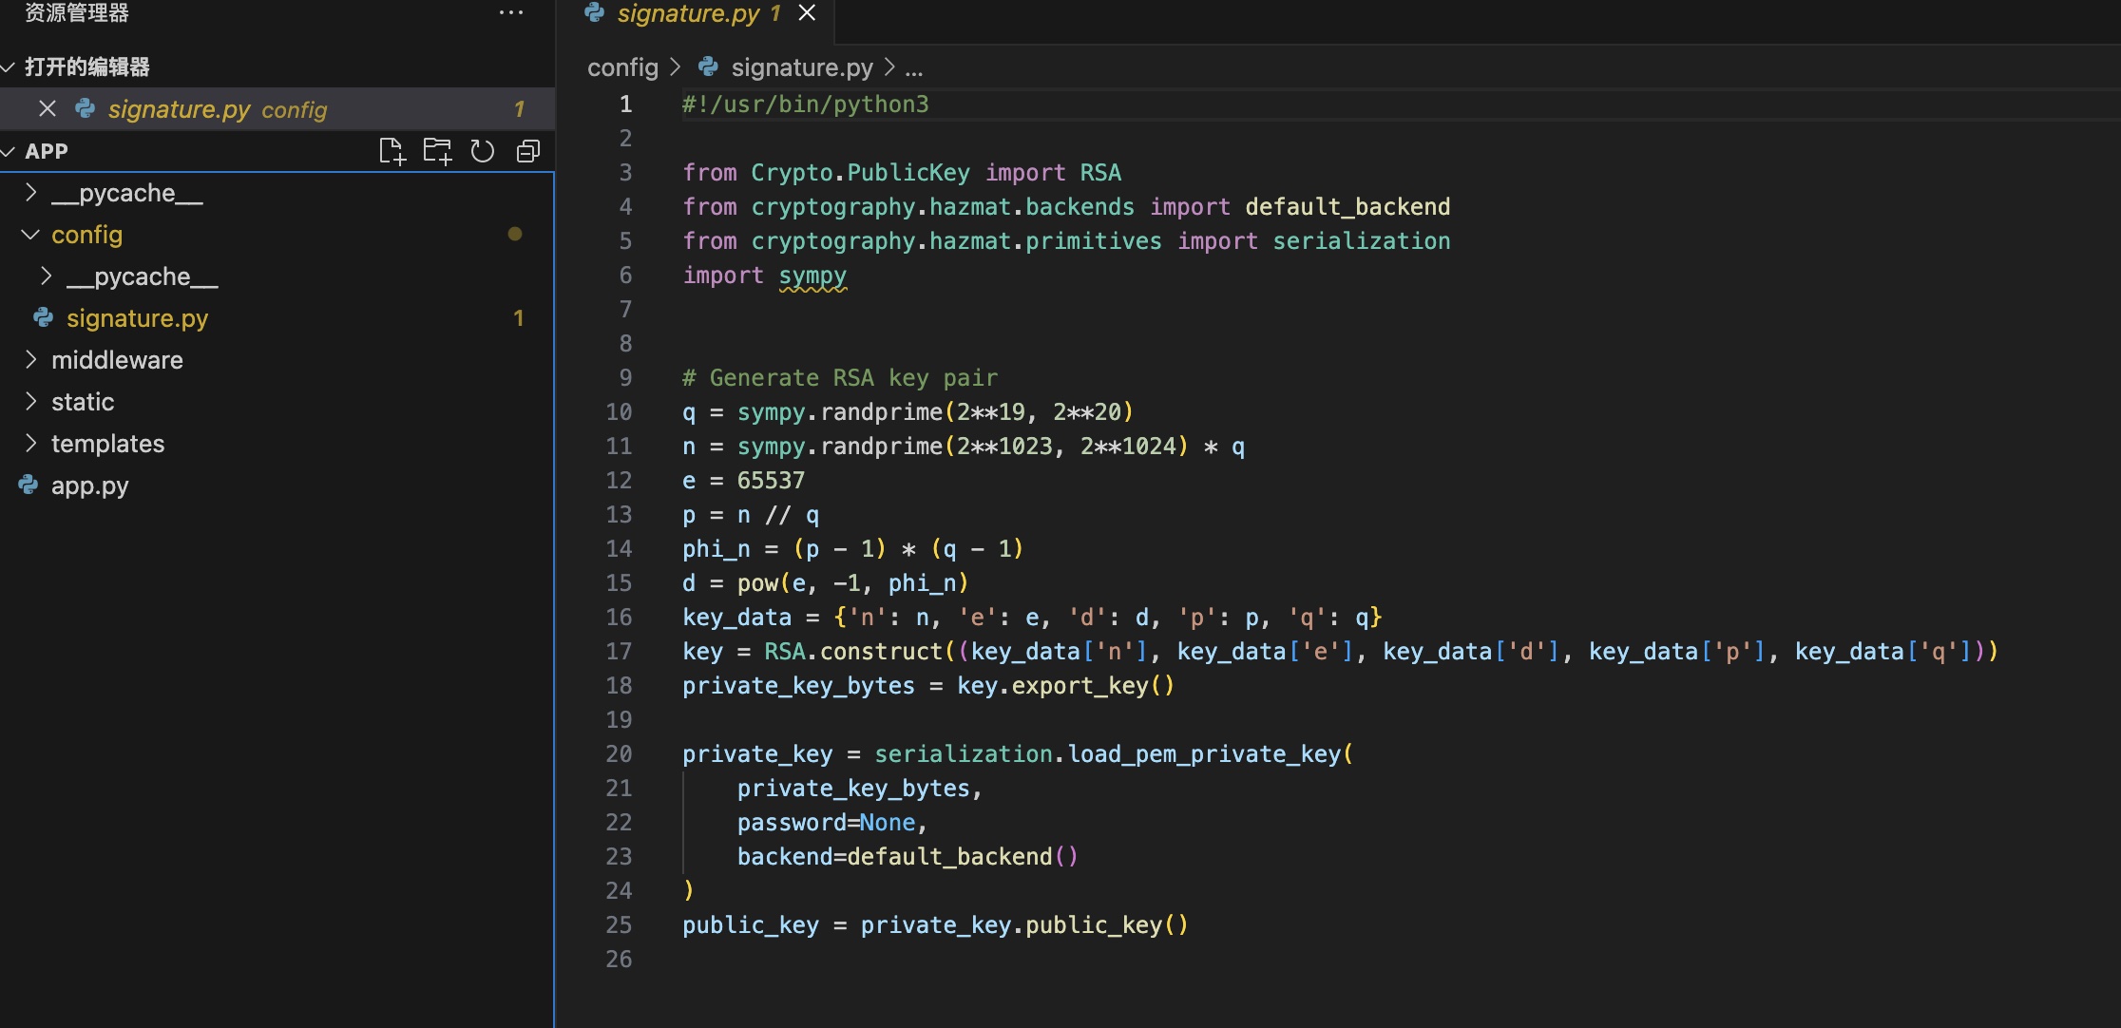Close the signature.py editor tab
The height and width of the screenshot is (1028, 2121).
(807, 13)
